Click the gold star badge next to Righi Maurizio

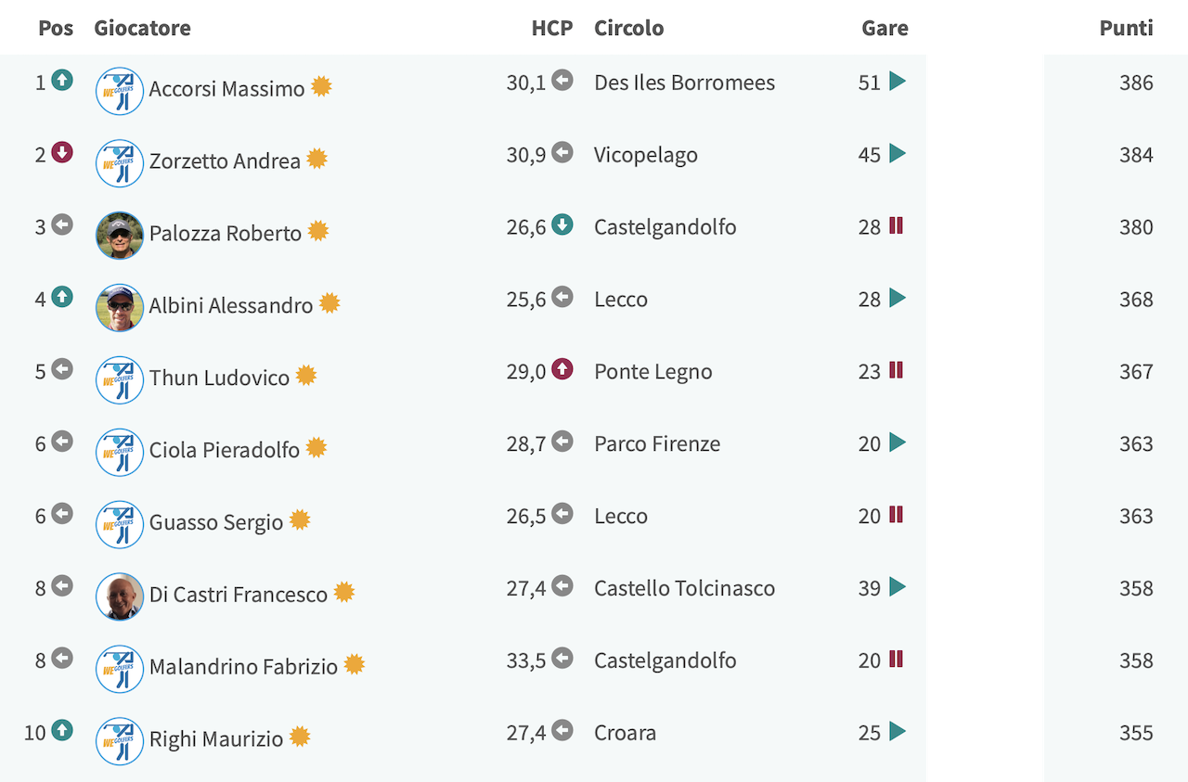pyautogui.click(x=299, y=737)
